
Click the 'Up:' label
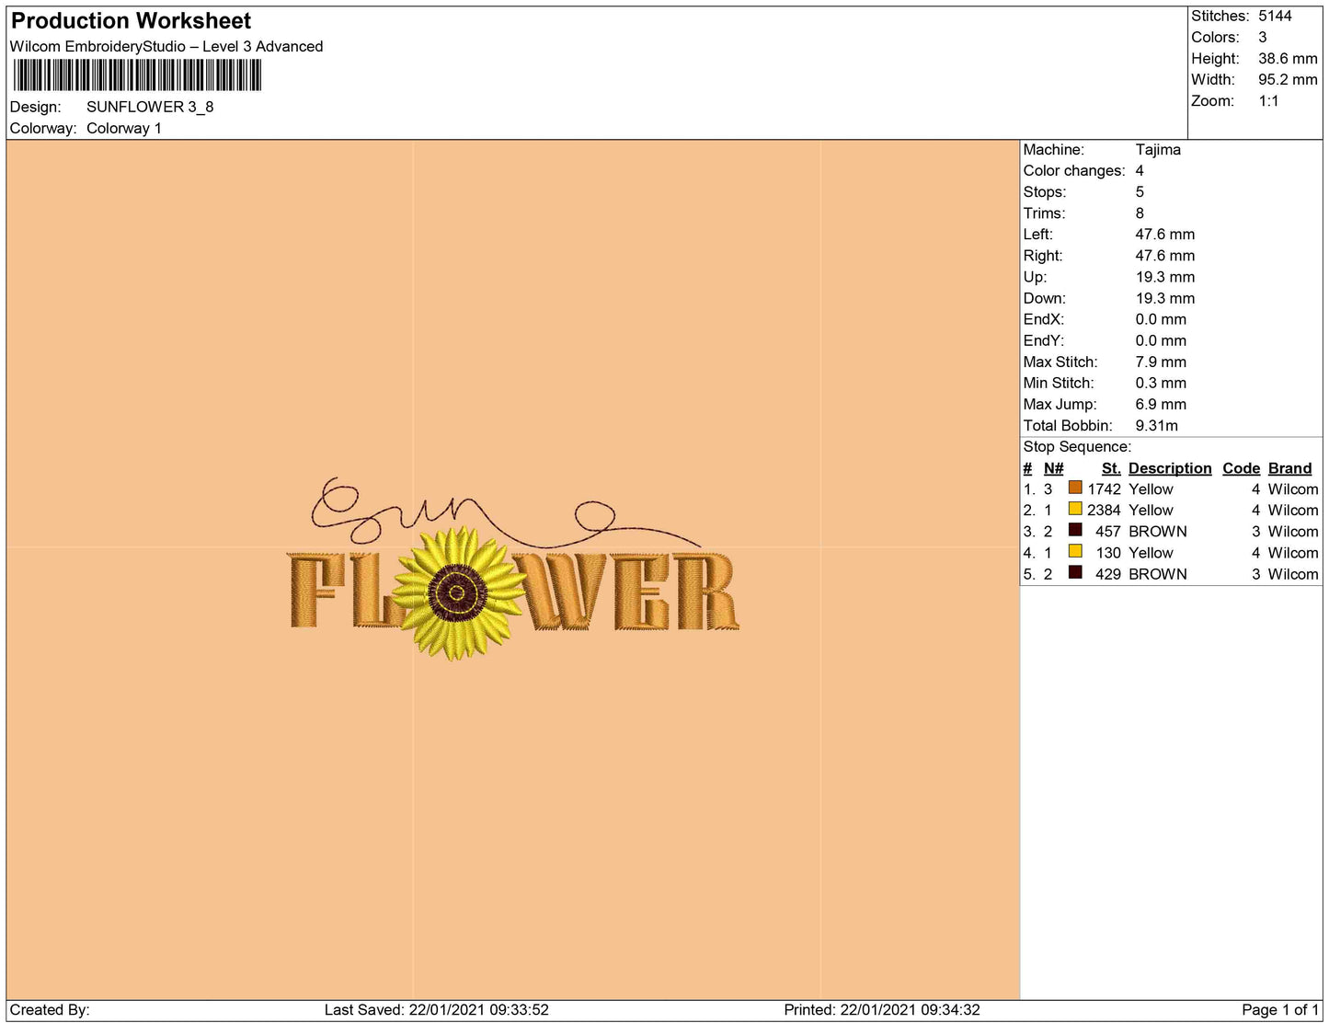pos(1035,276)
